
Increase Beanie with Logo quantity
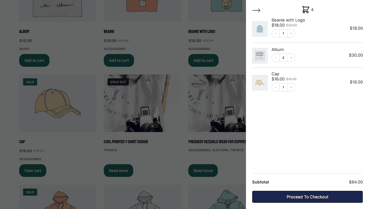point(291,33)
